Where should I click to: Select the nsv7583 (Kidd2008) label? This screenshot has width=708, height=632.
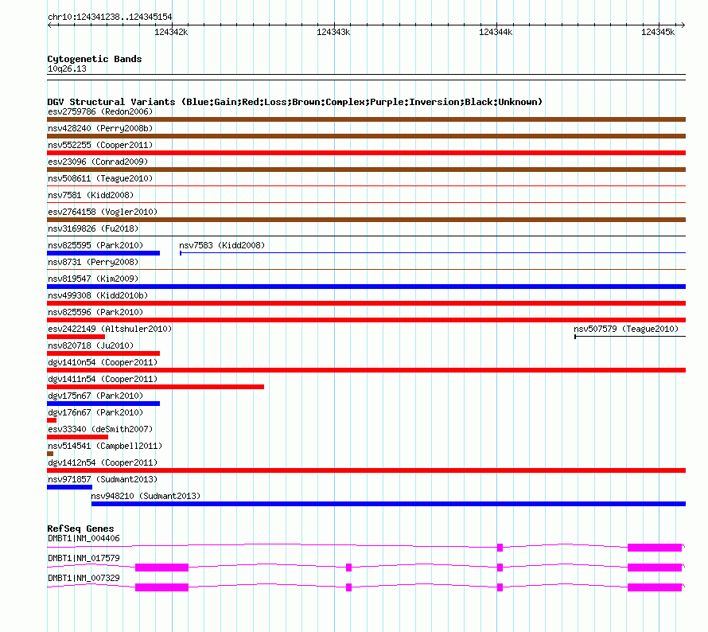[x=222, y=245]
